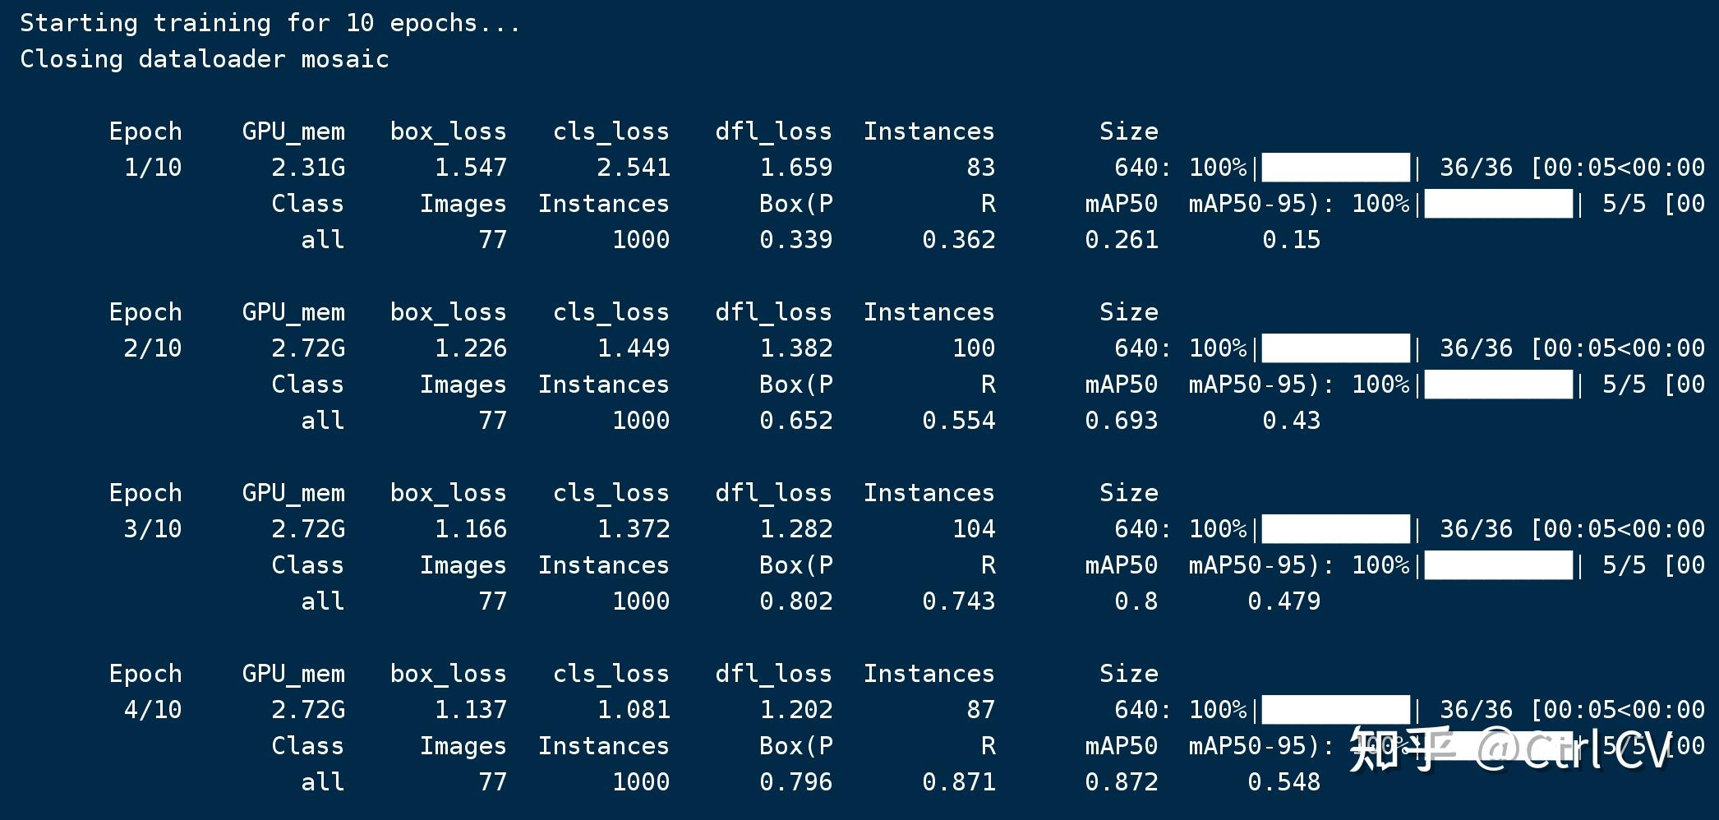Click the epoch 1 training progress bar
The width and height of the screenshot is (1719, 820).
[x=1335, y=167]
